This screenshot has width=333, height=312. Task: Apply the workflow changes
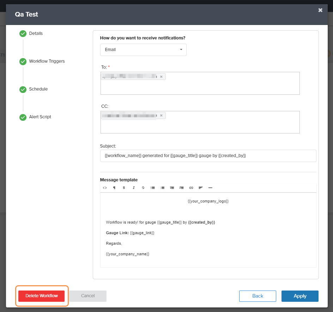(300, 296)
